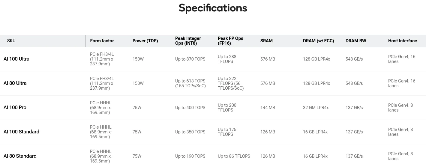Click the Up to 870 TOPS cell
Viewport: 426px width, 167px height.
tap(190, 59)
